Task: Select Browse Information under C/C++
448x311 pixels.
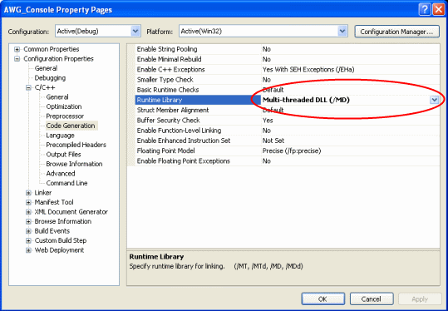Action: (x=74, y=164)
